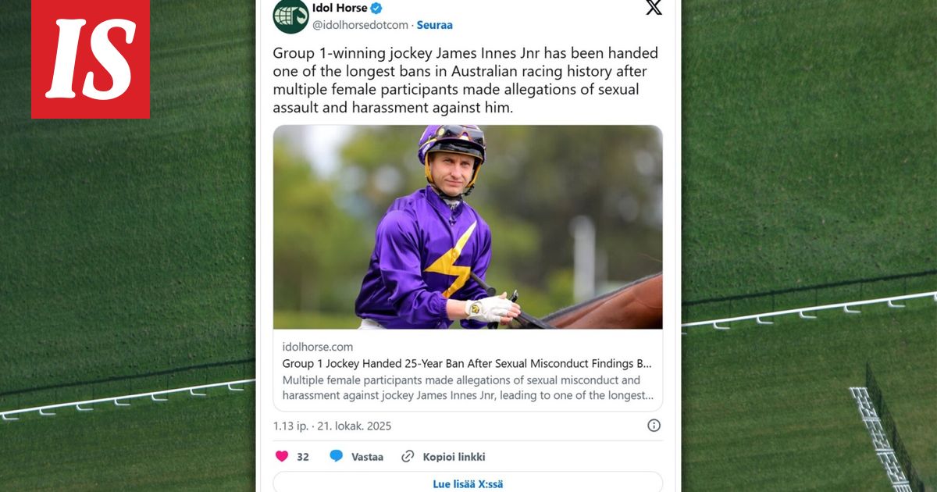Click the tweet text about James Innes Jnr

pos(465,80)
